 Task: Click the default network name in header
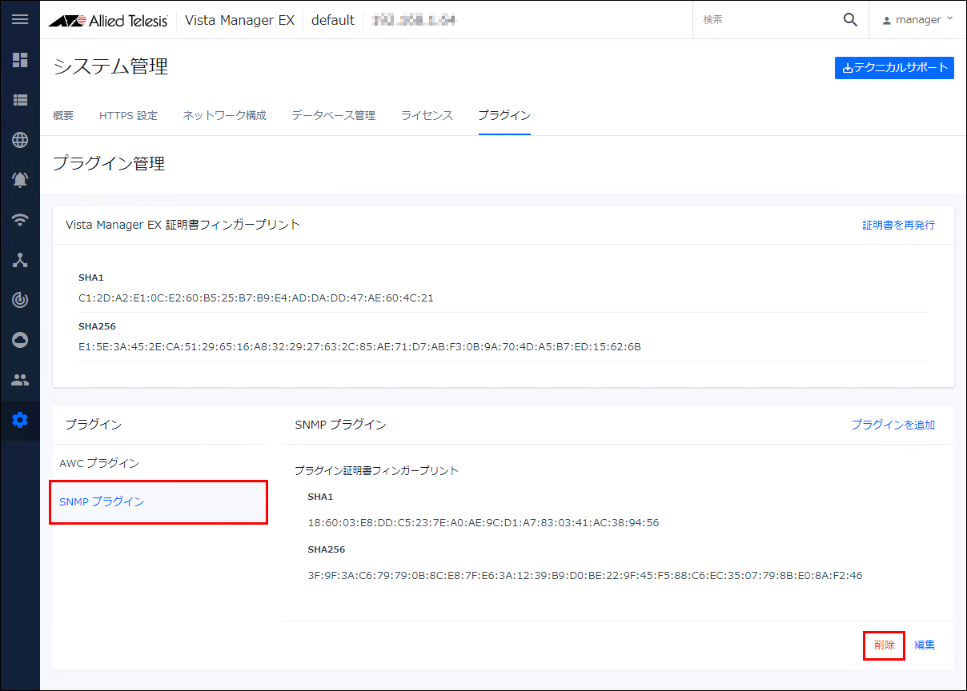tap(333, 20)
